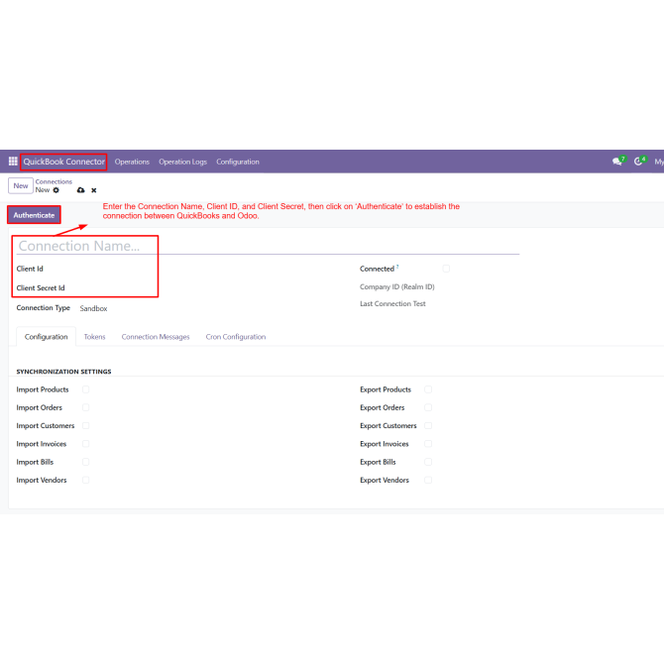Open the conversations chat icon
Screen dimensions: 664x664
click(617, 162)
